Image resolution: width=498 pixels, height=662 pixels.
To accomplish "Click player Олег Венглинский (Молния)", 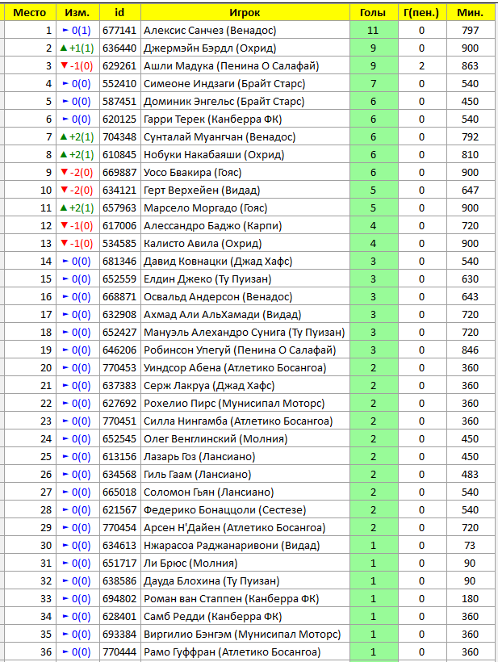I will coord(216,438).
